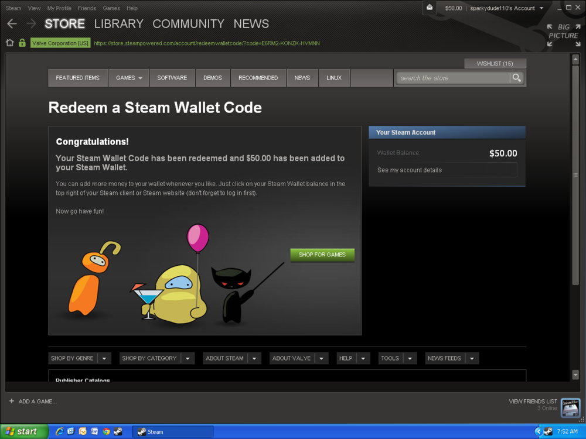Image resolution: width=586 pixels, height=439 pixels.
Task: Click the plus icon beside Add a Game
Action: click(12, 401)
